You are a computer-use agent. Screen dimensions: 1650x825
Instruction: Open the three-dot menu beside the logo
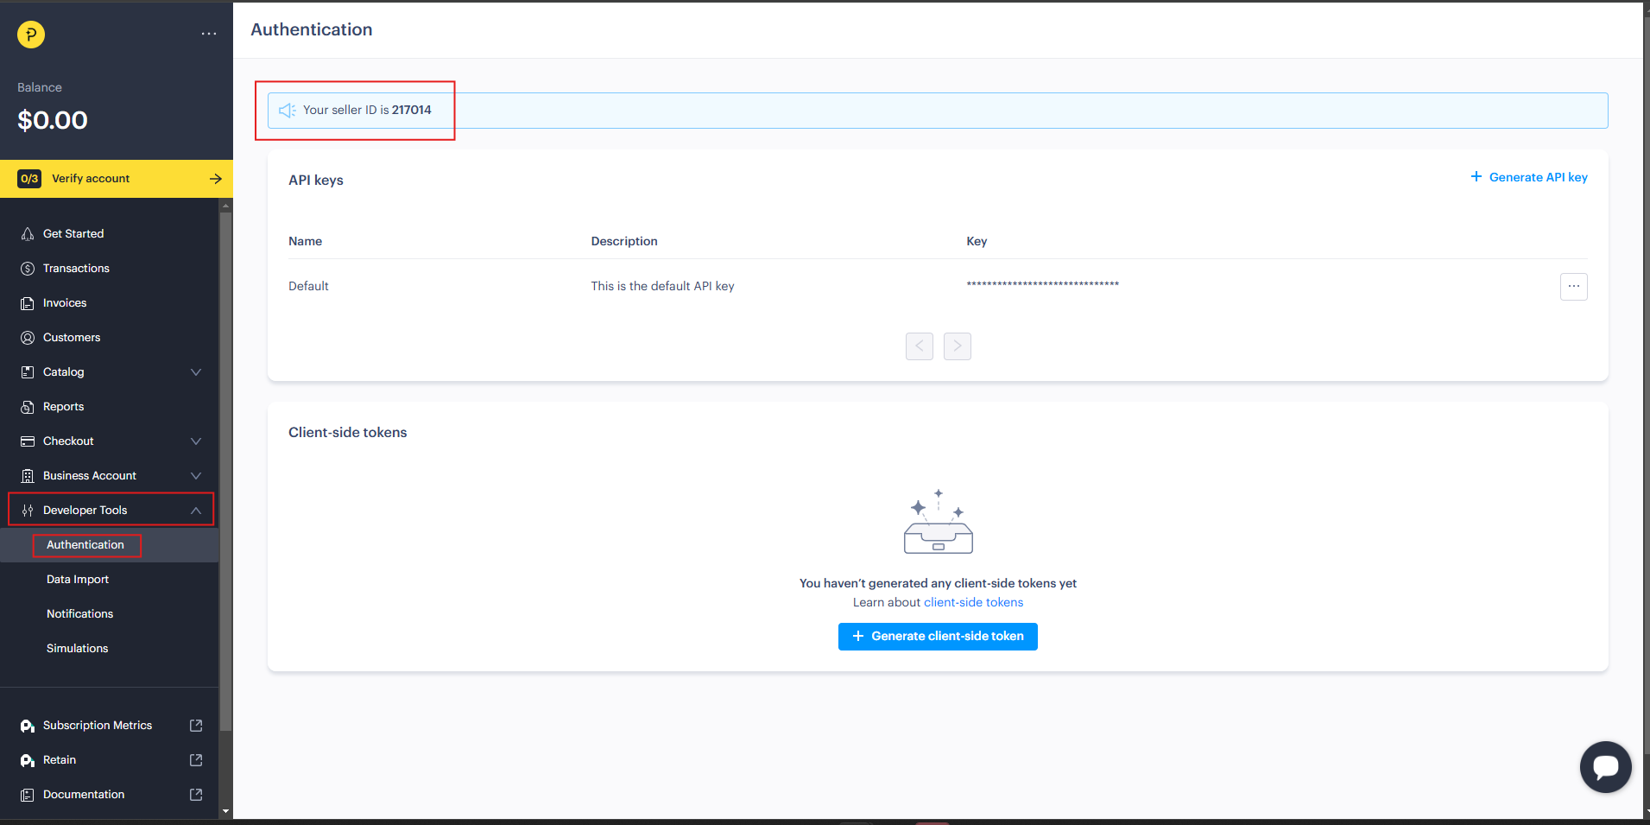click(209, 34)
